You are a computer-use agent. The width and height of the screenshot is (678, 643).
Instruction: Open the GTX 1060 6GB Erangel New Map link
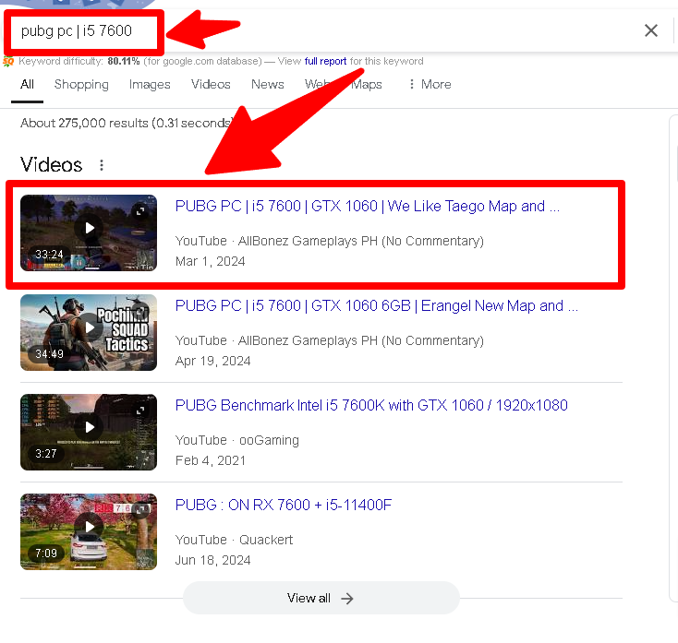(376, 305)
